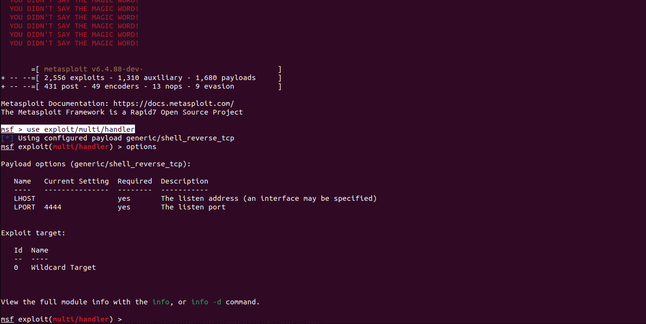646x324 pixels.
Task: Open the docs.metasploit.com documentation link
Action: pyautogui.click(x=173, y=104)
